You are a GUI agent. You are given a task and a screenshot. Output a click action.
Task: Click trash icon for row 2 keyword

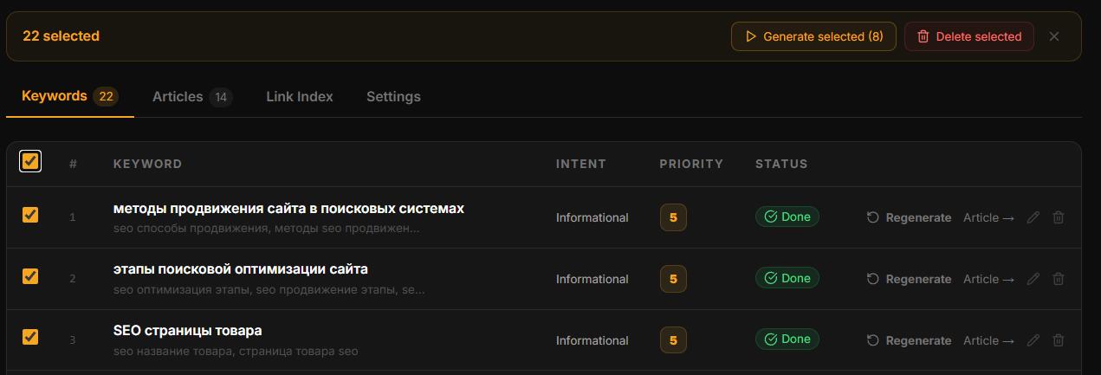pyautogui.click(x=1058, y=279)
